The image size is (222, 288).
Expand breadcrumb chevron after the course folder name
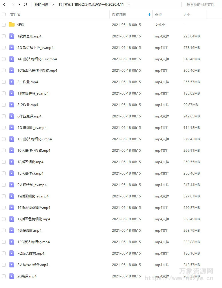click(x=129, y=4)
